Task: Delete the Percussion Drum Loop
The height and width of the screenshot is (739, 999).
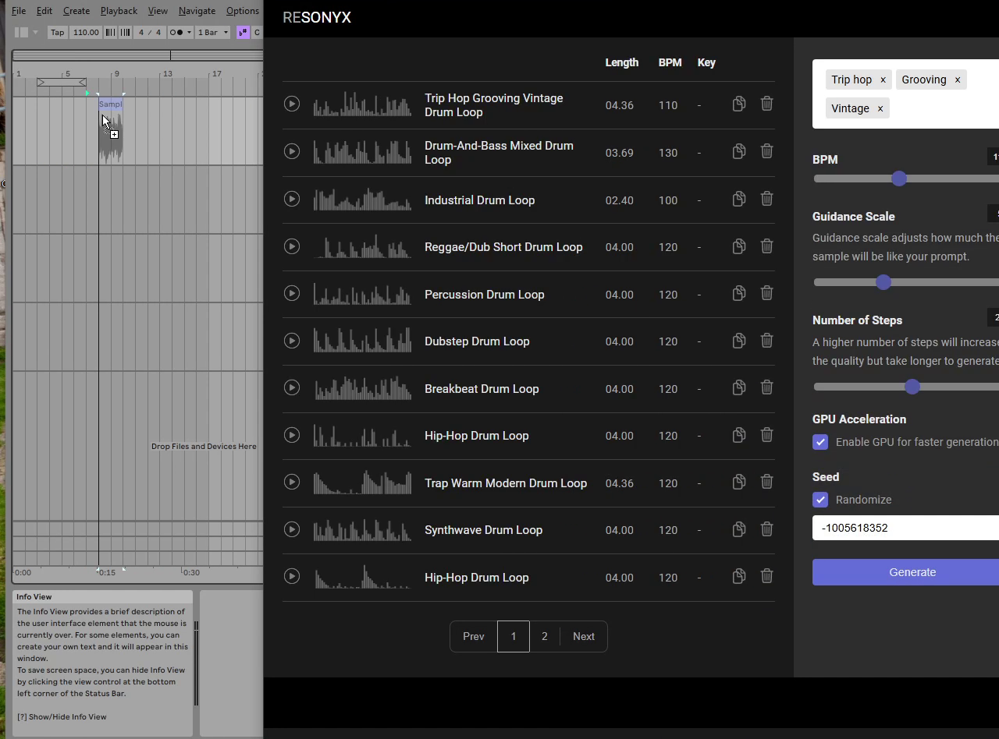Action: click(766, 293)
